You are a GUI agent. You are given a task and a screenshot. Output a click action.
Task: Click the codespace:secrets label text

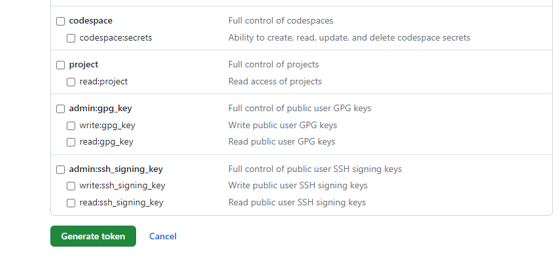[x=116, y=38]
